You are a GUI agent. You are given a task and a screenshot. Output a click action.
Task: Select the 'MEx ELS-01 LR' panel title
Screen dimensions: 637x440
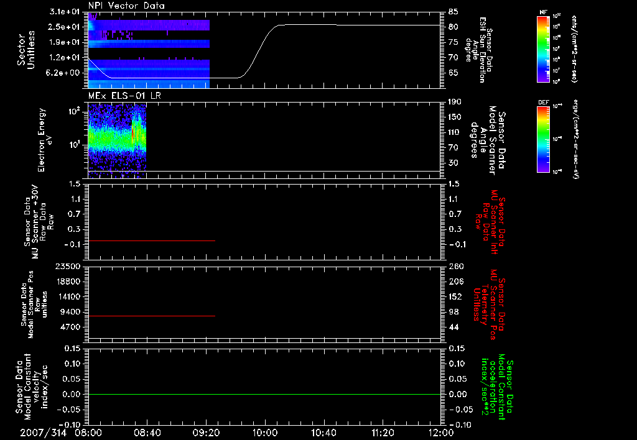(x=124, y=96)
